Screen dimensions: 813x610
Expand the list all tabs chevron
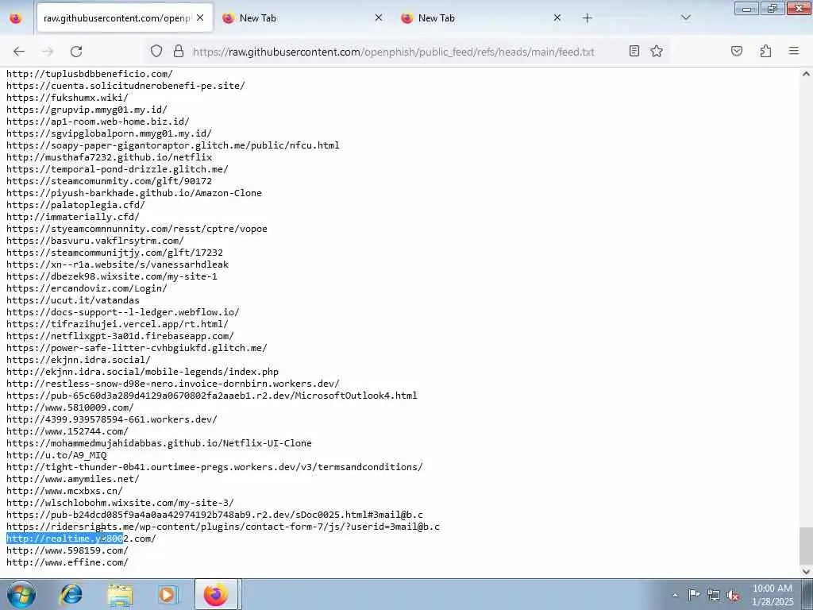(685, 17)
